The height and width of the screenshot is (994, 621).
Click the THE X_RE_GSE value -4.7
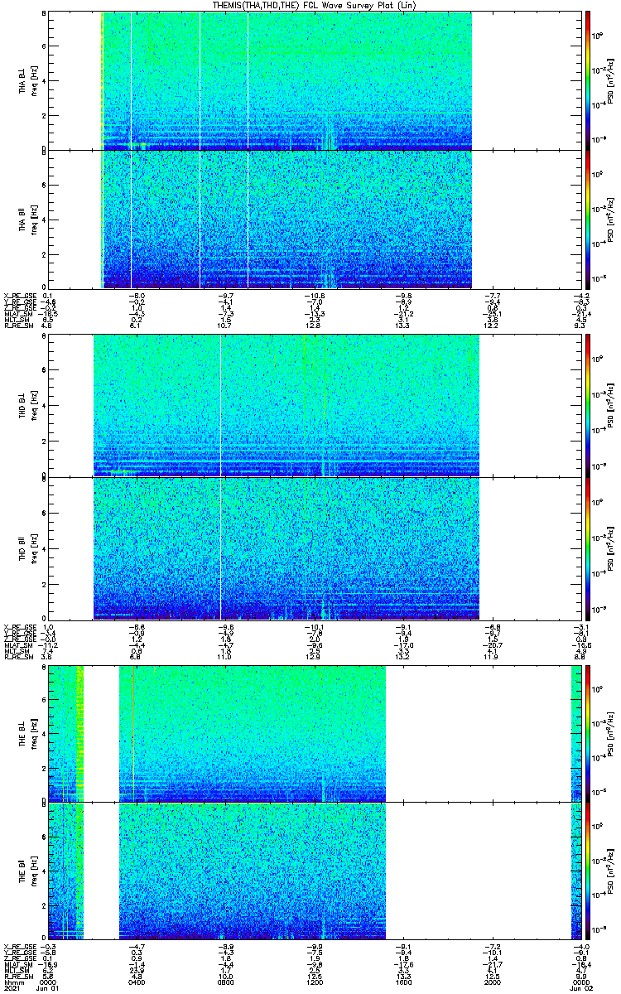(x=137, y=946)
